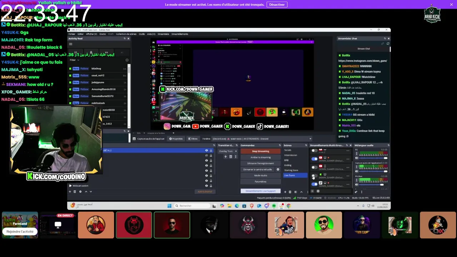Image resolution: width=457 pixels, height=257 pixels.
Task: Open scene filters icon in Scènes toolbar
Action: pos(295,192)
